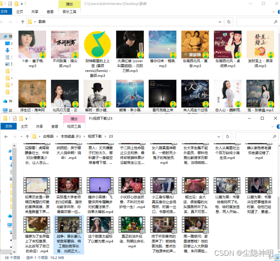Select 来人间走个过场 mp3 file
Viewport: 280px width, 261px height.
(x=195, y=96)
